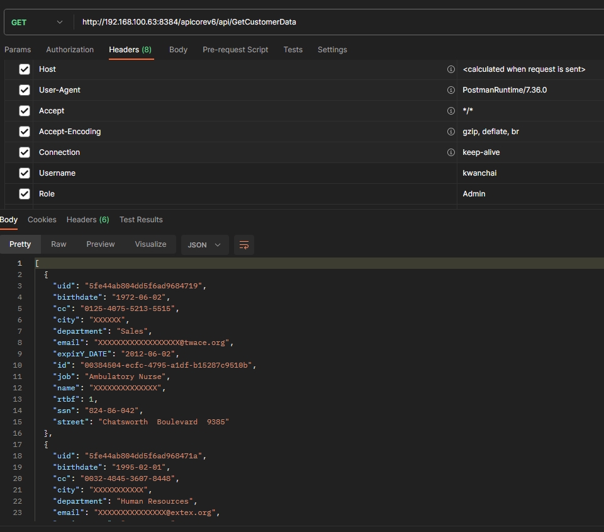
Task: Select the Visualize response view
Action: [150, 244]
